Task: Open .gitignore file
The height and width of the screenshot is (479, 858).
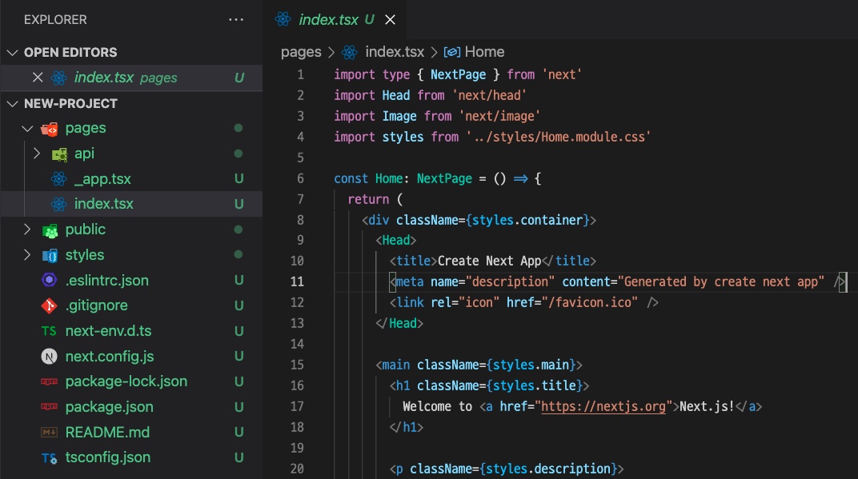Action: [96, 305]
